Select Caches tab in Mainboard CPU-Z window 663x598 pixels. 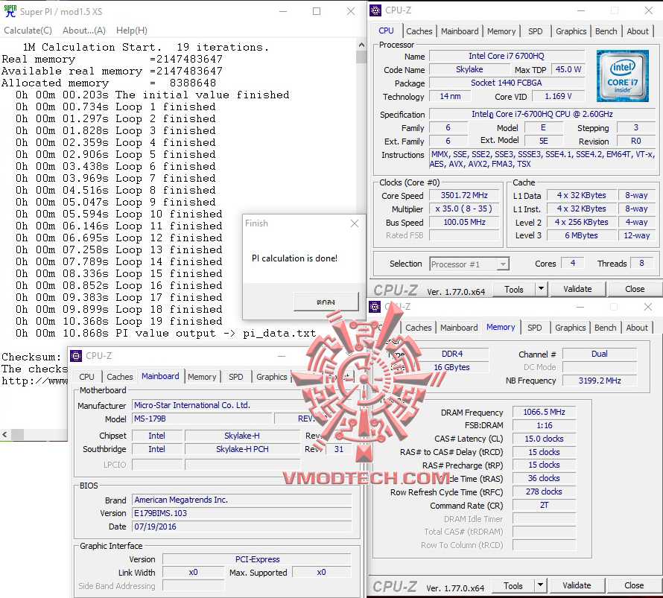[x=120, y=377]
